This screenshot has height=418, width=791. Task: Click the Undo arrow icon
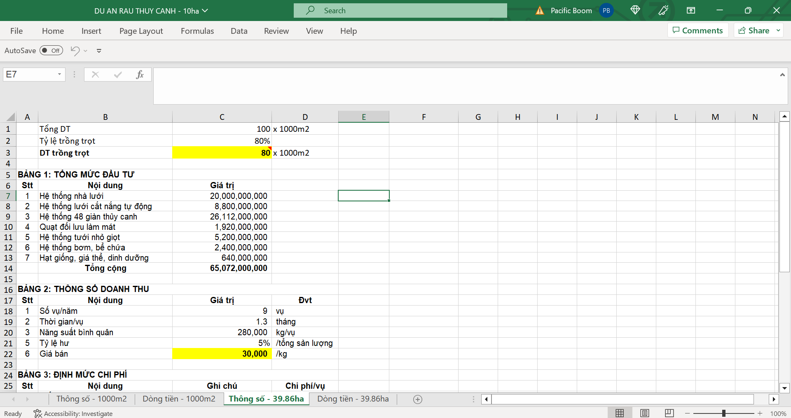[x=75, y=51]
